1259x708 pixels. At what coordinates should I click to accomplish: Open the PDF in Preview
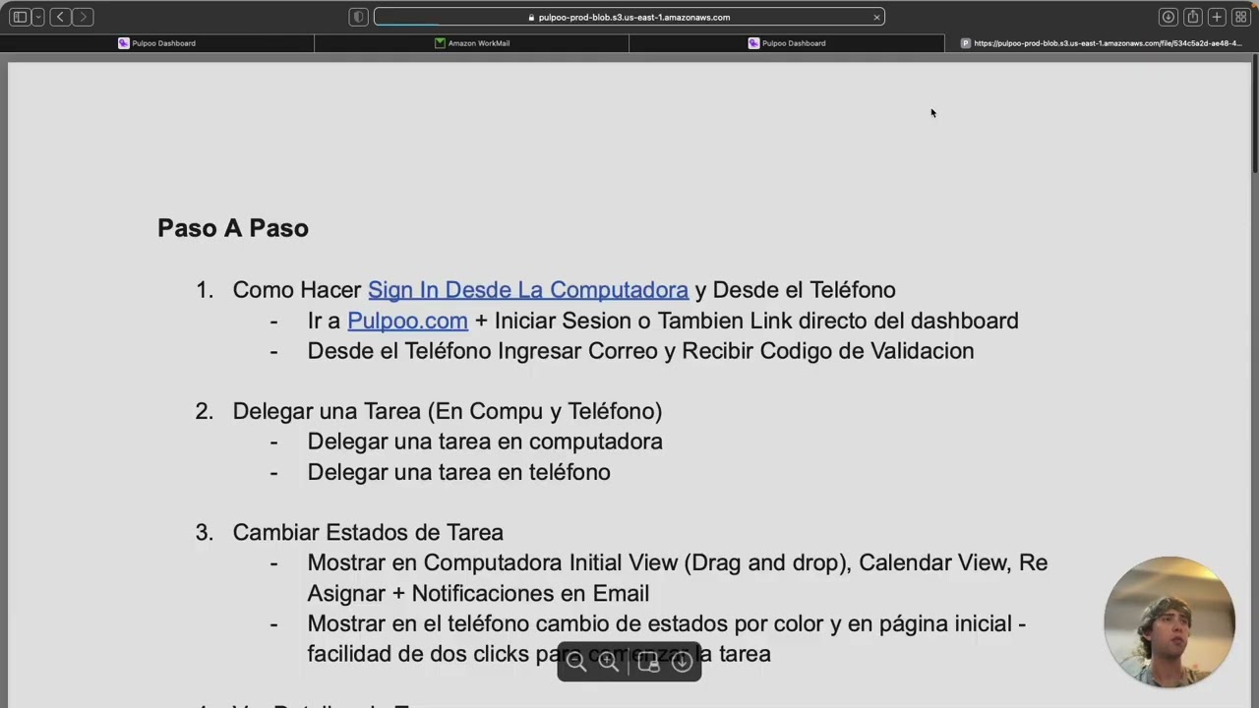(648, 663)
